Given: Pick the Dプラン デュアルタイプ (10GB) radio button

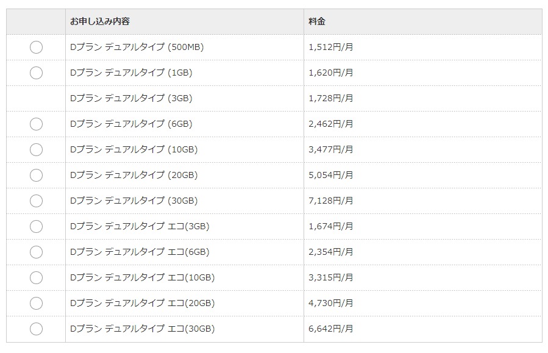Looking at the screenshot, I should click(x=36, y=150).
